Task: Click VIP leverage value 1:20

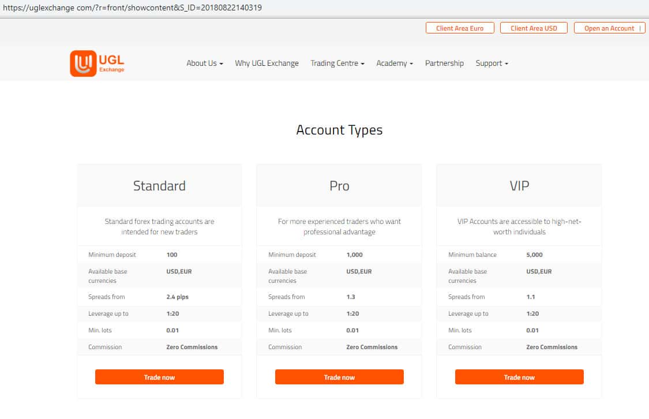Action: click(x=532, y=314)
